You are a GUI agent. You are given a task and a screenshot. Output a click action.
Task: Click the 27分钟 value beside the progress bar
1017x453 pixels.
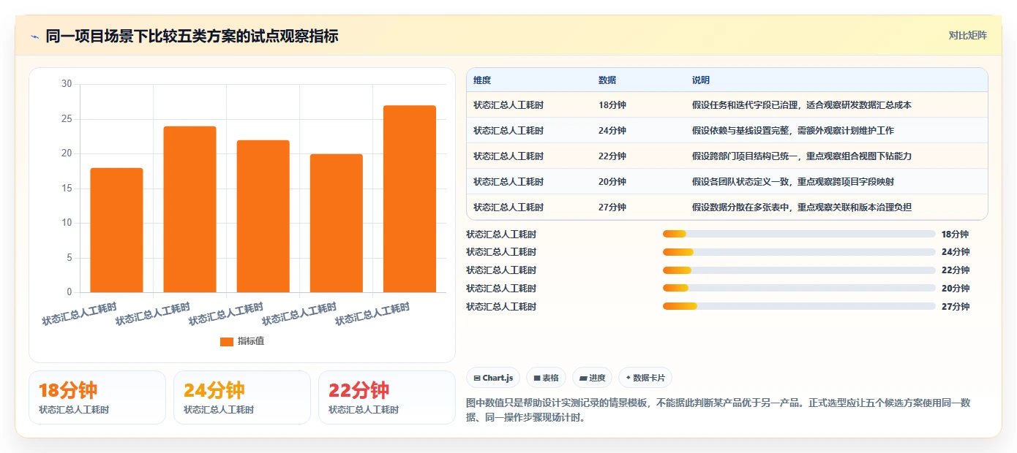pos(956,307)
